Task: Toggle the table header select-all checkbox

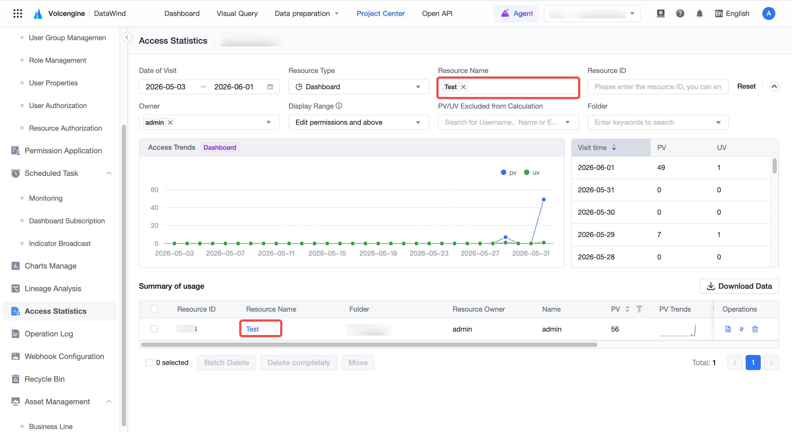Action: click(x=154, y=309)
